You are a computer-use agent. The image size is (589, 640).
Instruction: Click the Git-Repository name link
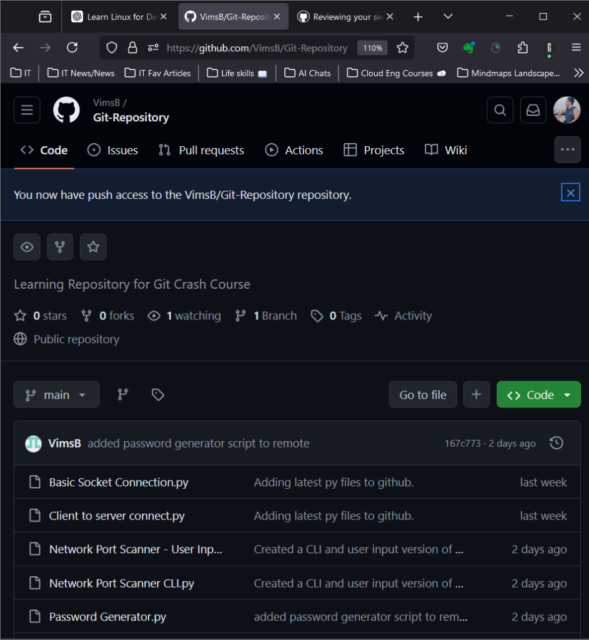tap(131, 117)
